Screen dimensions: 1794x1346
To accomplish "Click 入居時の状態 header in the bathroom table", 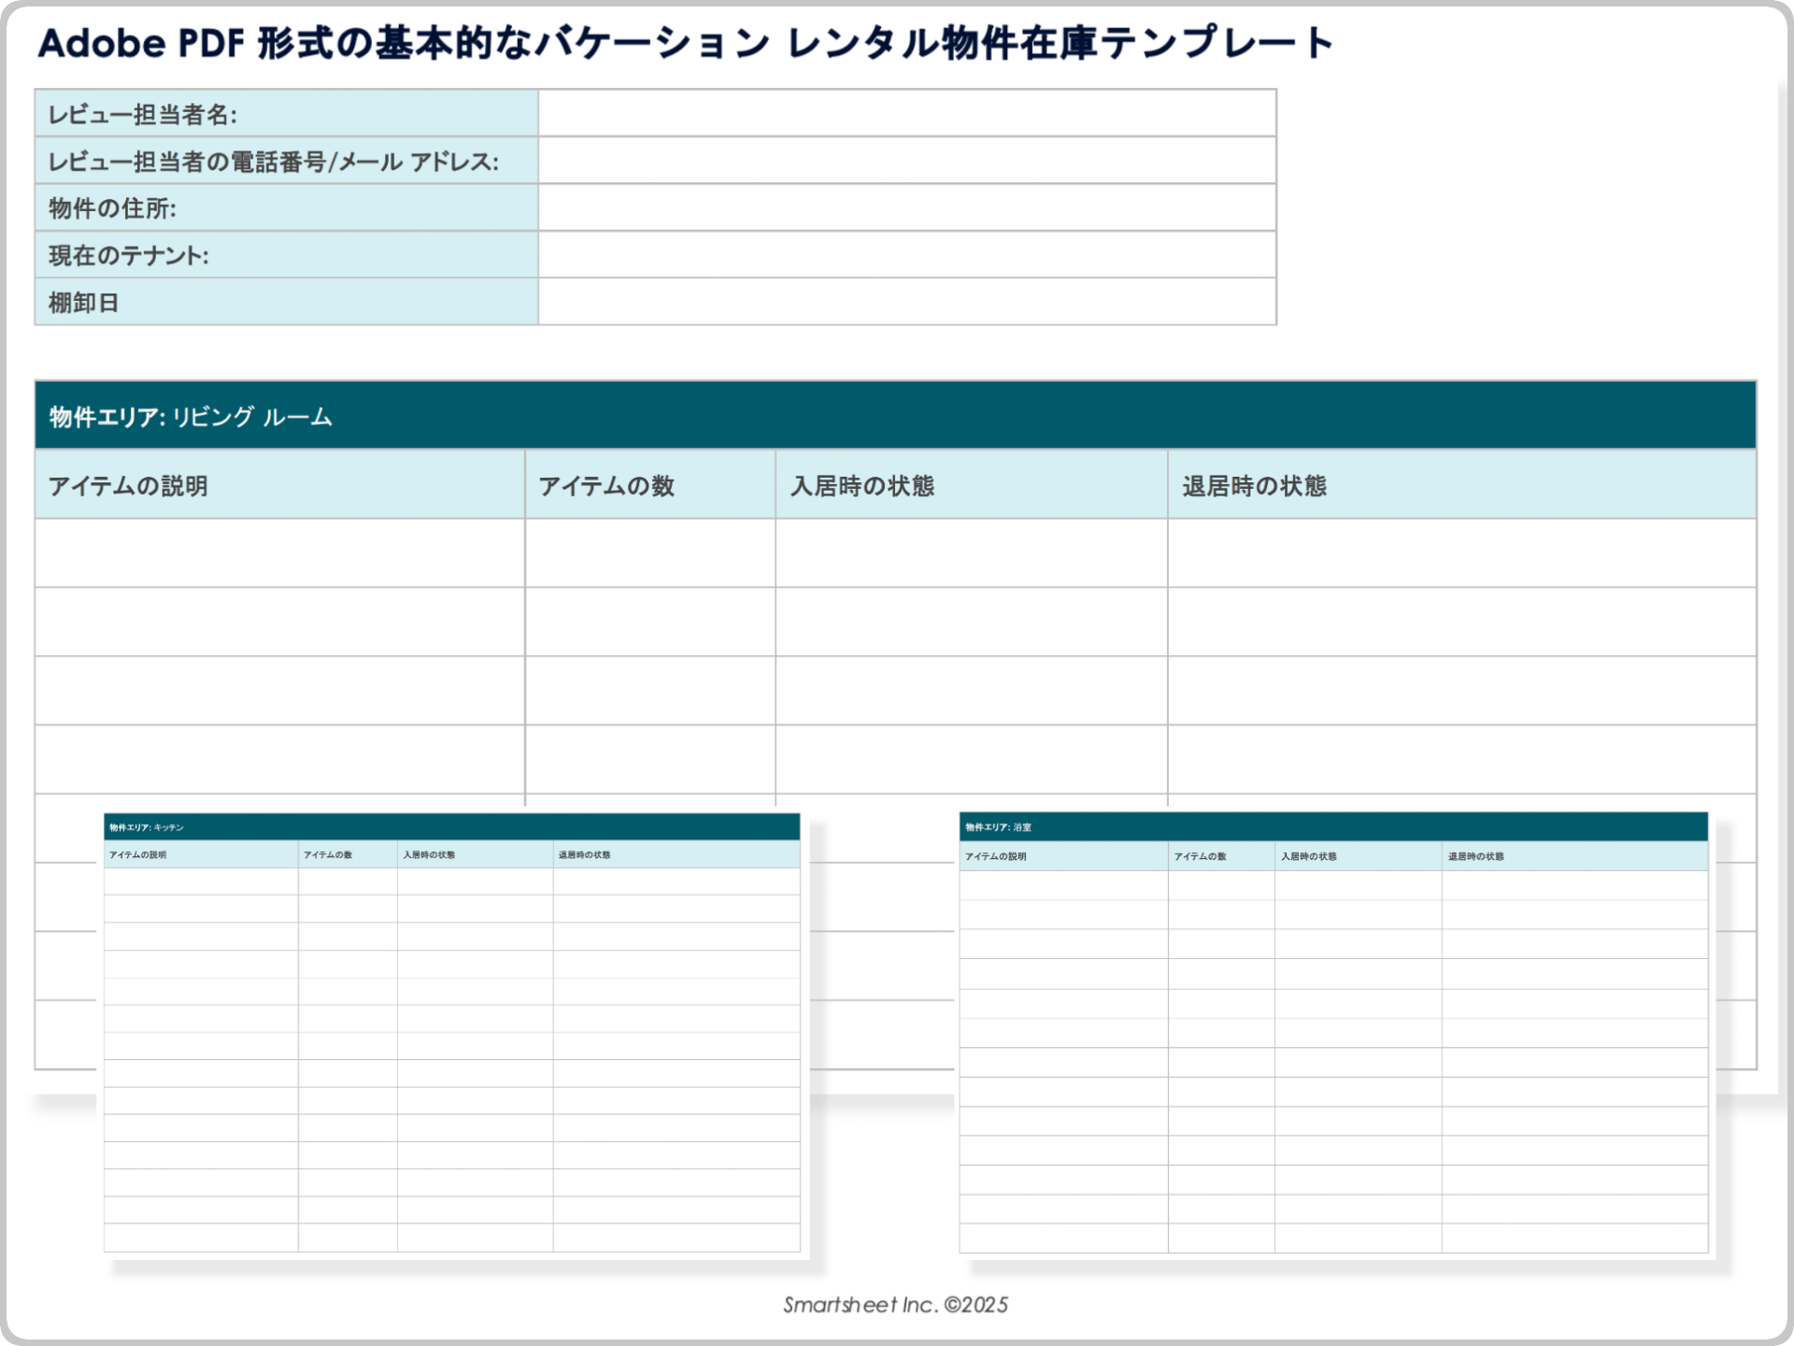I will pos(1310,855).
